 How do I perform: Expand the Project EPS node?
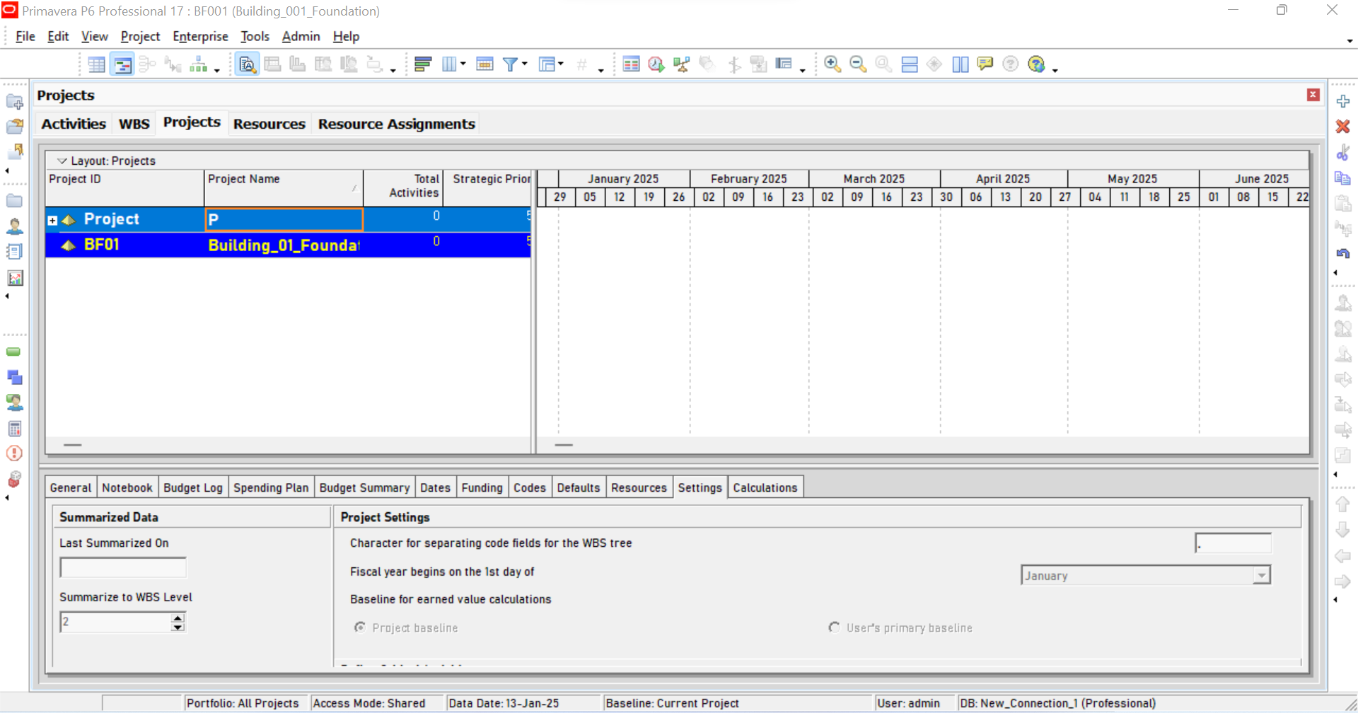(52, 221)
